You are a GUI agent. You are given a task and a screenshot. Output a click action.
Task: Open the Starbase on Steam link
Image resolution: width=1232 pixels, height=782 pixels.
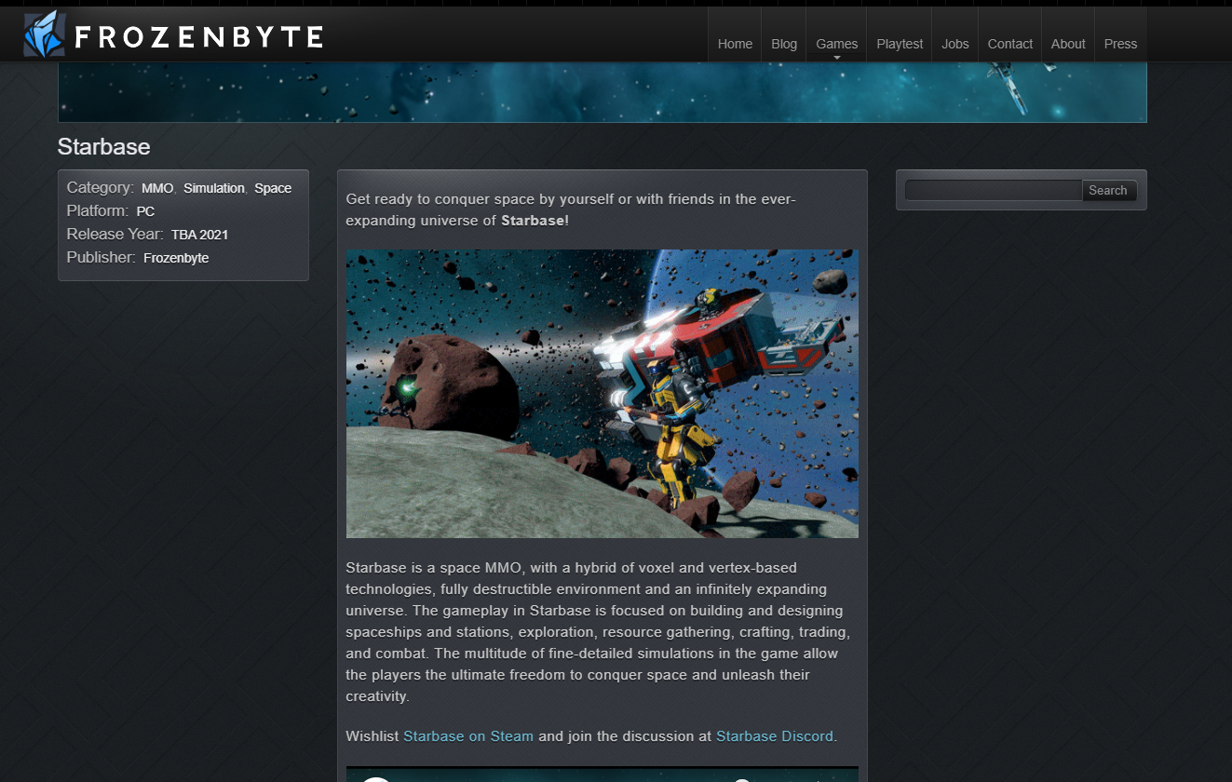(x=467, y=735)
